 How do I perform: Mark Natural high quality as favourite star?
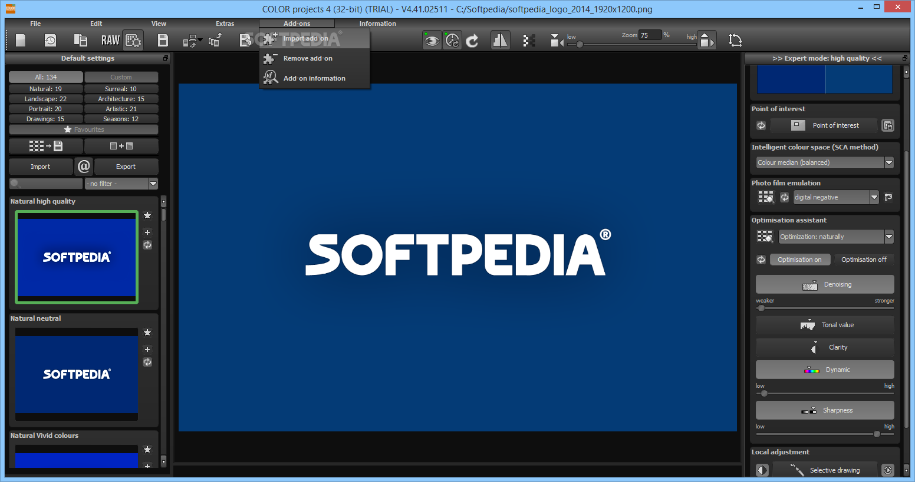[147, 215]
